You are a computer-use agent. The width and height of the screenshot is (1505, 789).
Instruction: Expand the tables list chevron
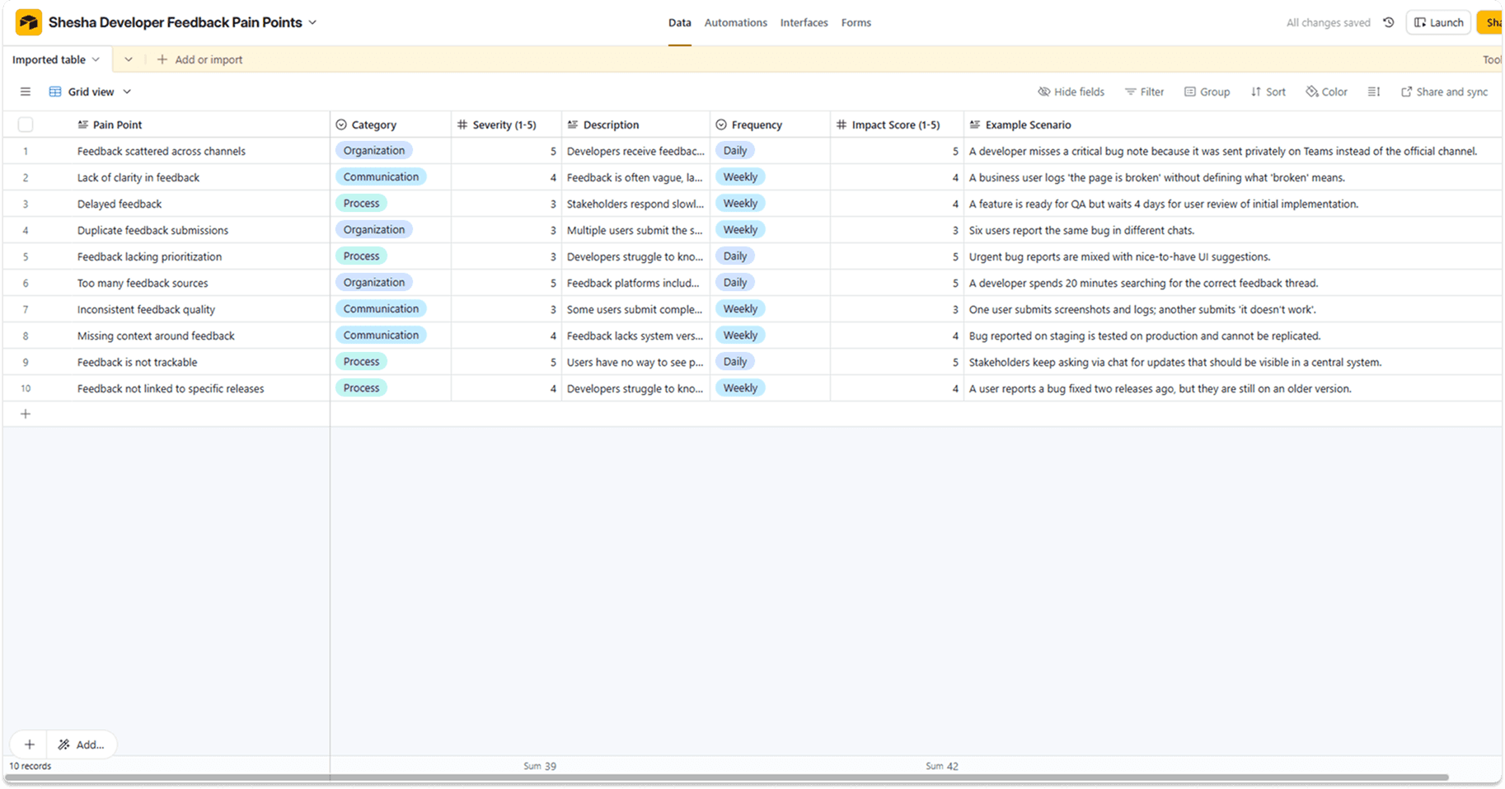pyautogui.click(x=128, y=59)
